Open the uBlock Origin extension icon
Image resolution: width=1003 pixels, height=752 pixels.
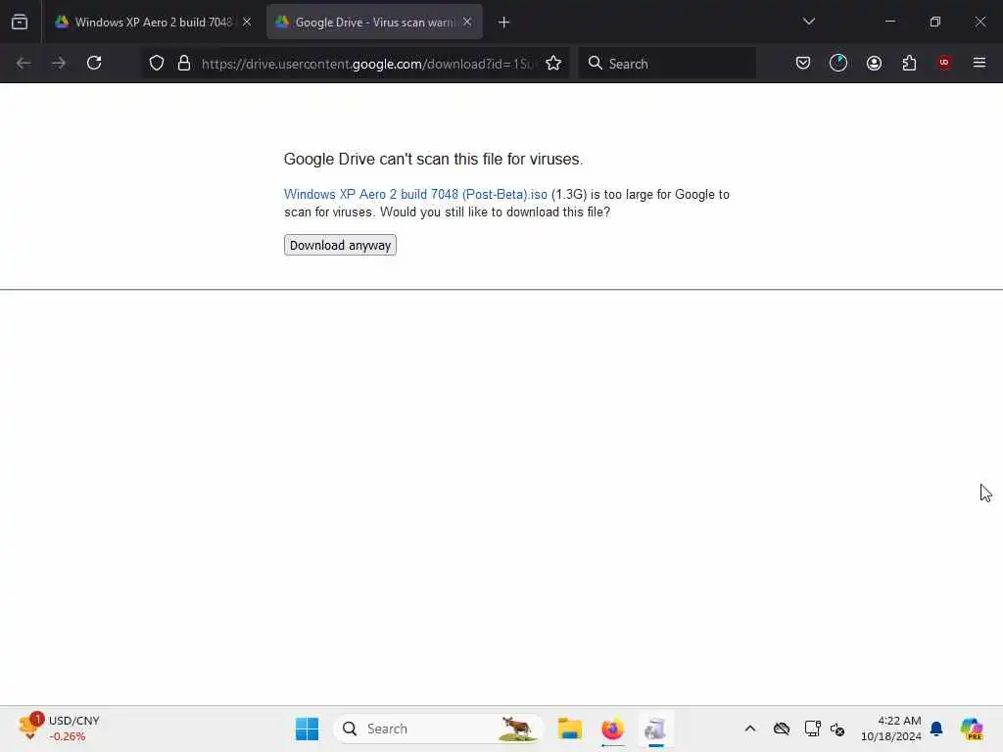[944, 63]
